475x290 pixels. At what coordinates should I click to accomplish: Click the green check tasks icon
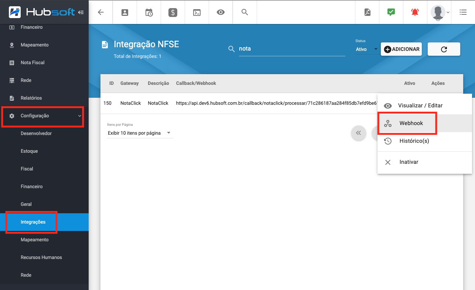(x=391, y=12)
